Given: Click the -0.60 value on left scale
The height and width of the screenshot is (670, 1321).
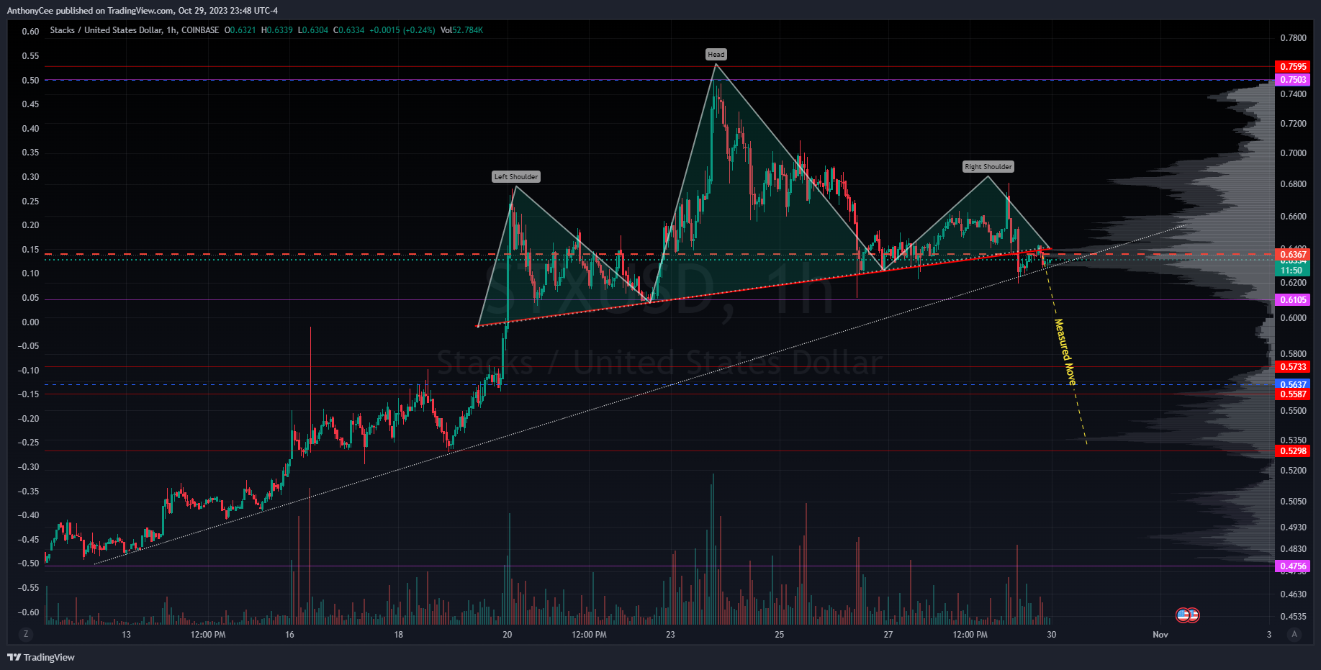Looking at the screenshot, I should [29, 612].
